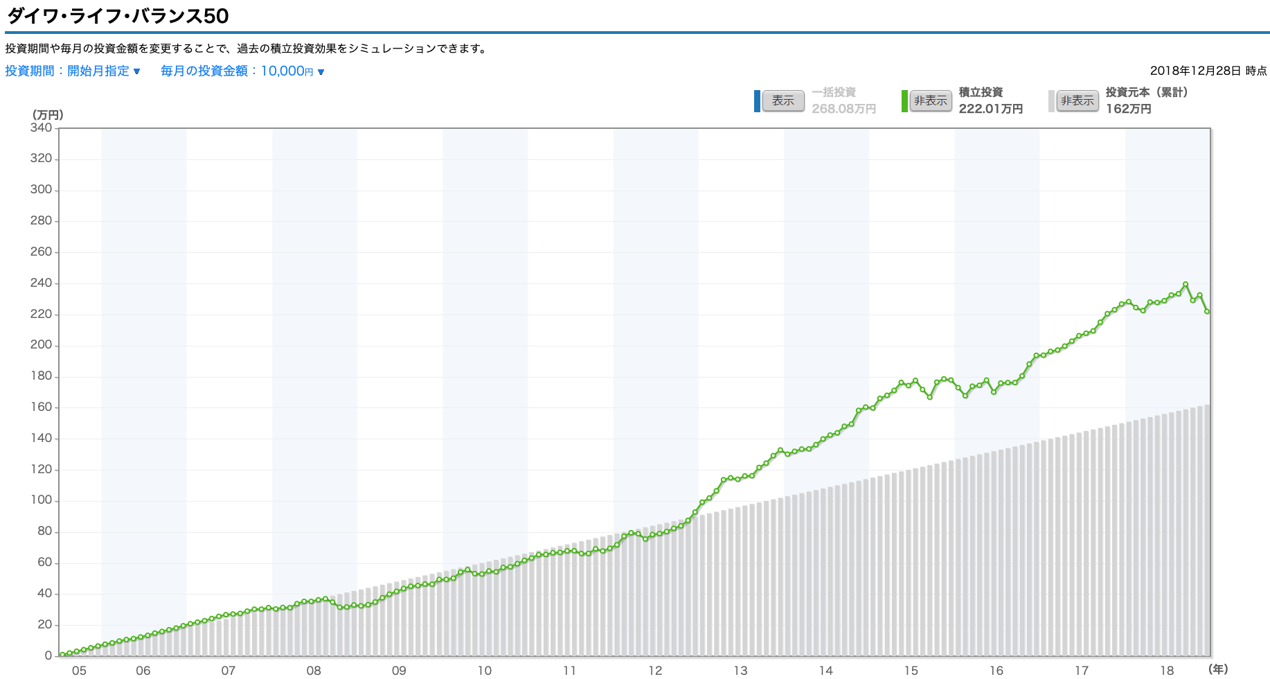1270x679 pixels.
Task: Click the green 積立投資 legend color swatch
Action: coord(904,101)
